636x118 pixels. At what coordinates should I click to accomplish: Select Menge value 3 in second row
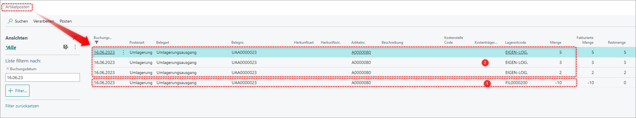point(560,62)
